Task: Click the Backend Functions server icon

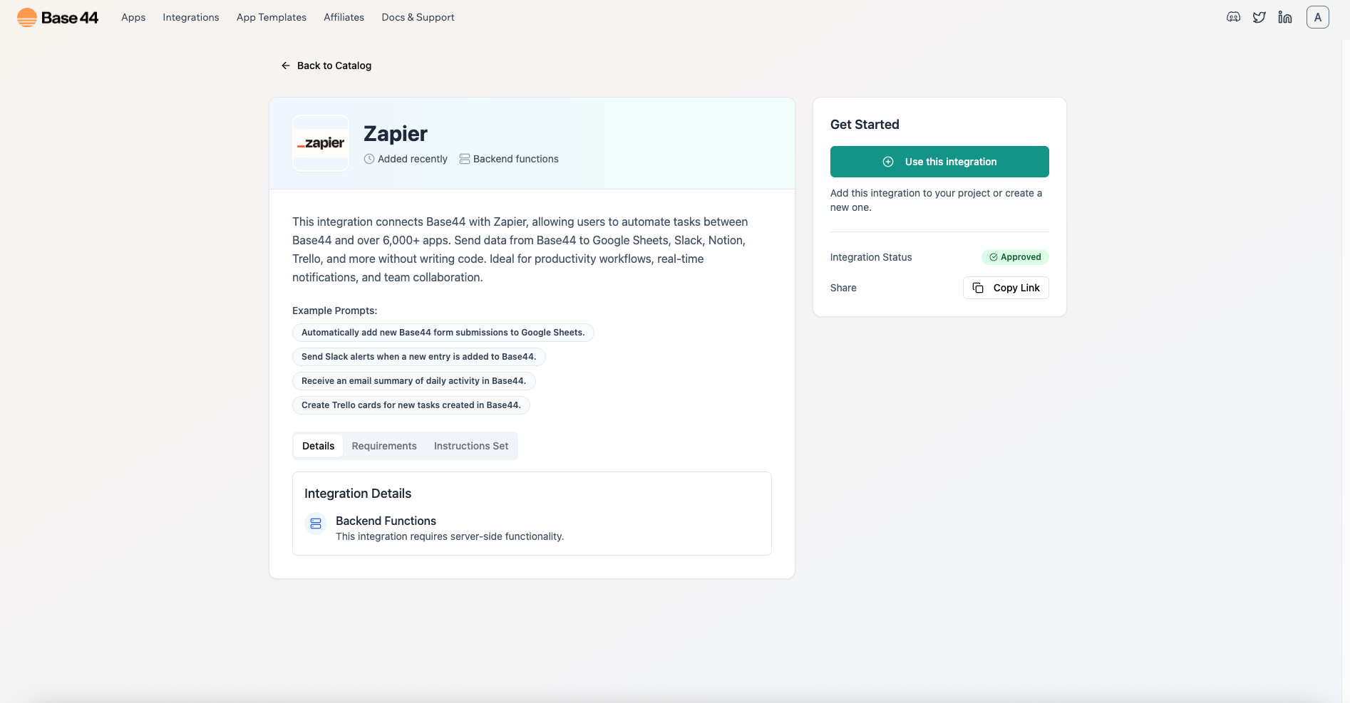Action: click(x=315, y=523)
